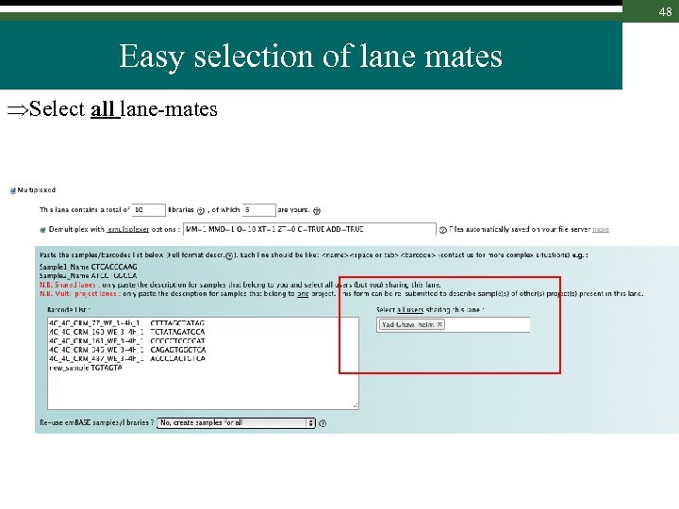Image resolution: width=679 pixels, height=509 pixels.
Task: Select the 'new_sample TGTAGTA' line
Action: (x=86, y=368)
